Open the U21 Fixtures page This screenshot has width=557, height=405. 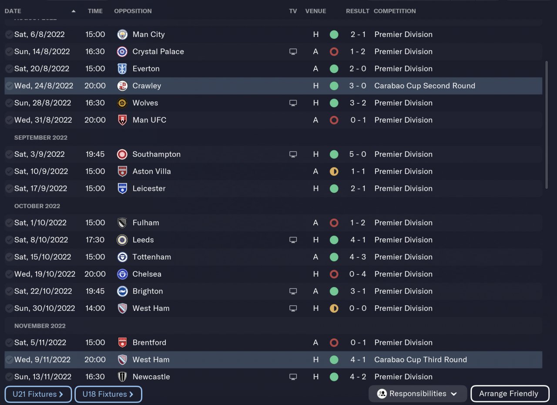tap(38, 394)
